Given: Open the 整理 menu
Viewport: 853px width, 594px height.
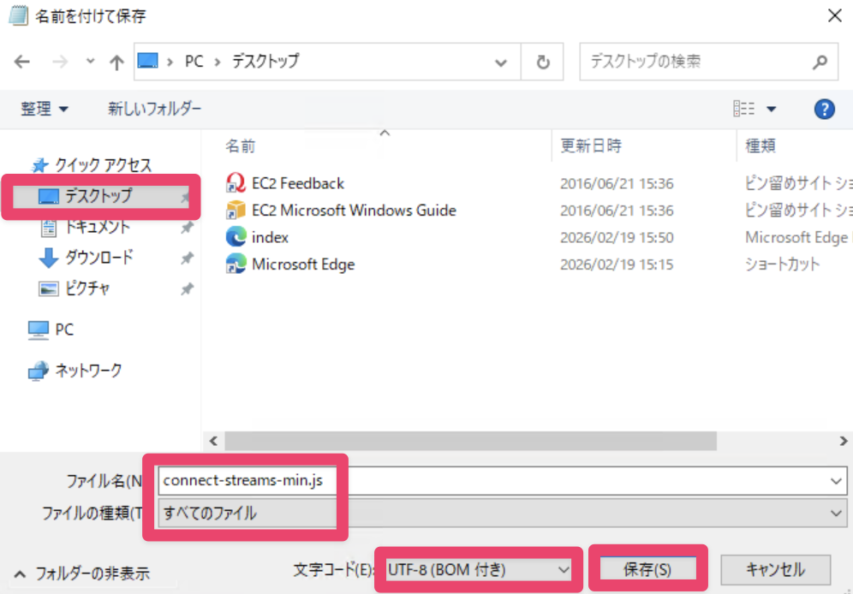Looking at the screenshot, I should [x=45, y=109].
